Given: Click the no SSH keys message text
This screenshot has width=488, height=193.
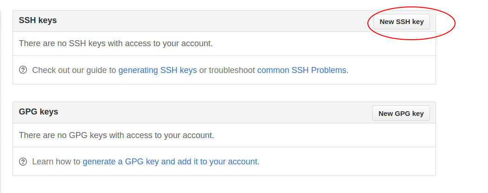Looking at the screenshot, I should click(x=116, y=43).
